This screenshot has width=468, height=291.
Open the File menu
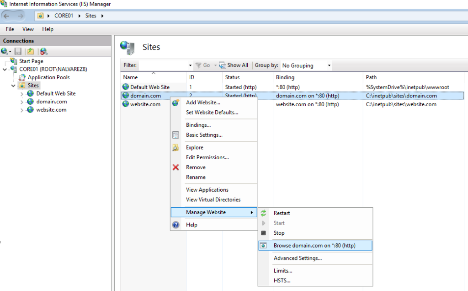click(x=10, y=29)
